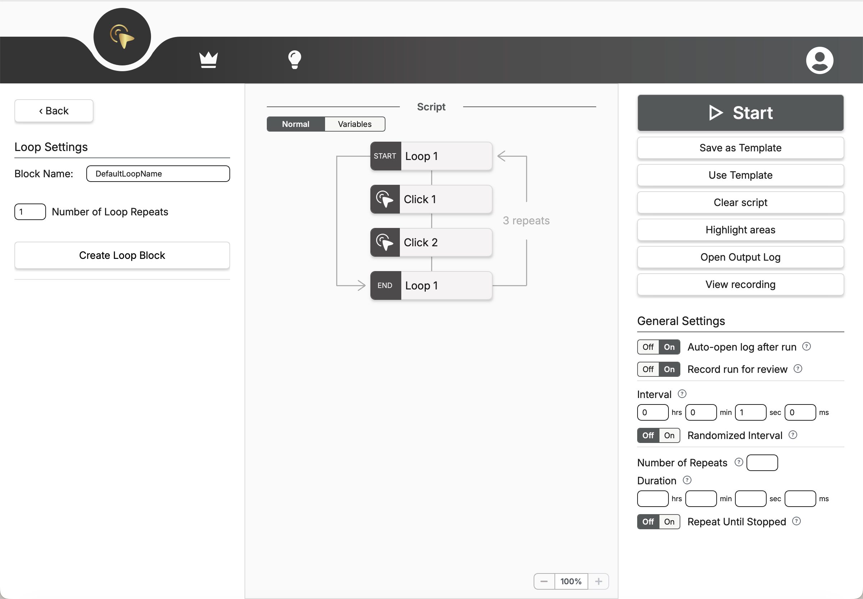Focus the Interval hrs field

click(x=653, y=412)
